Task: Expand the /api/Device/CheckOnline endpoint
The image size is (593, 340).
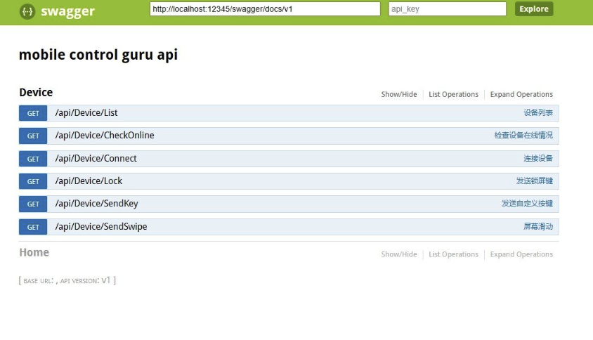Action: point(104,136)
